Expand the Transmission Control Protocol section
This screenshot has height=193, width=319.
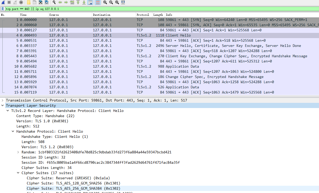pyautogui.click(x=3, y=100)
